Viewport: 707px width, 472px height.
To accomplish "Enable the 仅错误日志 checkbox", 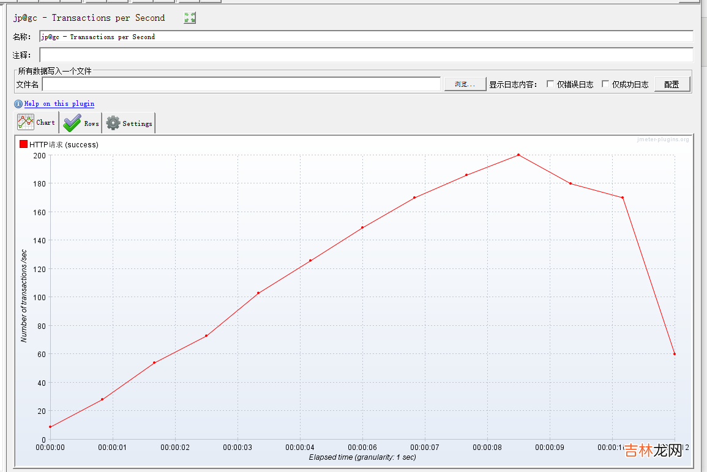I will click(x=550, y=84).
